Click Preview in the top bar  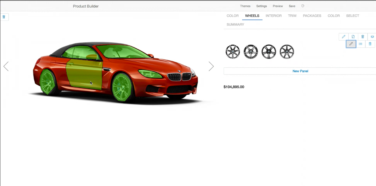click(x=278, y=6)
